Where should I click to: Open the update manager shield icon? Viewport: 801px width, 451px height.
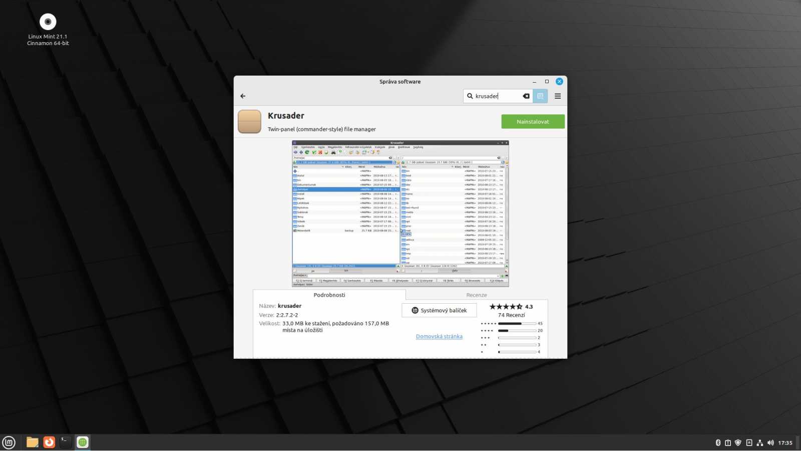[x=738, y=442]
